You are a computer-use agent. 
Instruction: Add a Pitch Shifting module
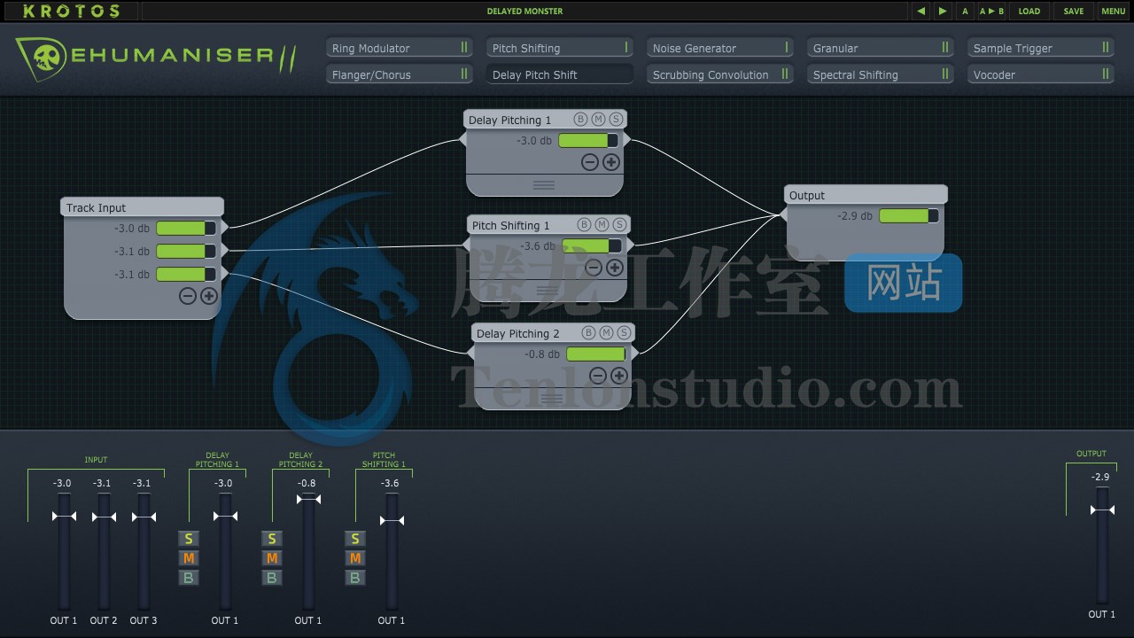pos(560,48)
